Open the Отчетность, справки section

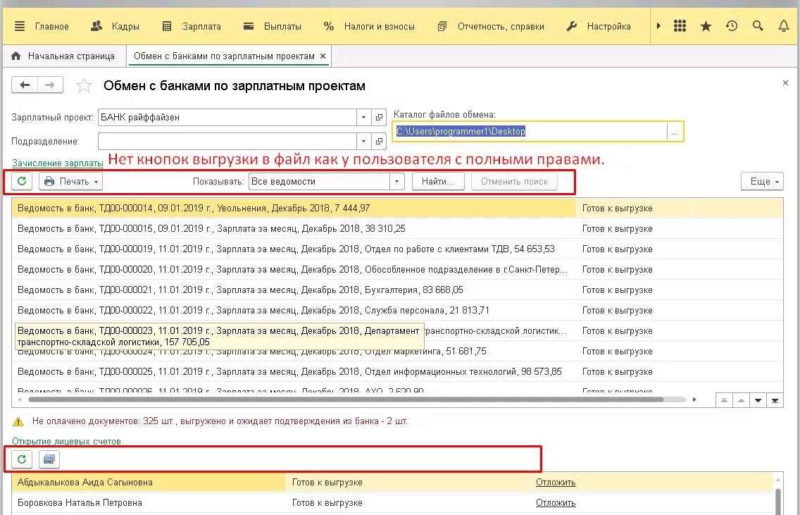(x=491, y=26)
